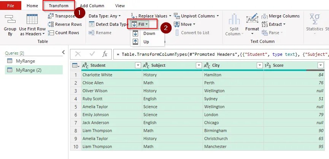Image resolution: width=329 pixels, height=159 pixels.
Task: Click the Parse command
Action: point(272,33)
